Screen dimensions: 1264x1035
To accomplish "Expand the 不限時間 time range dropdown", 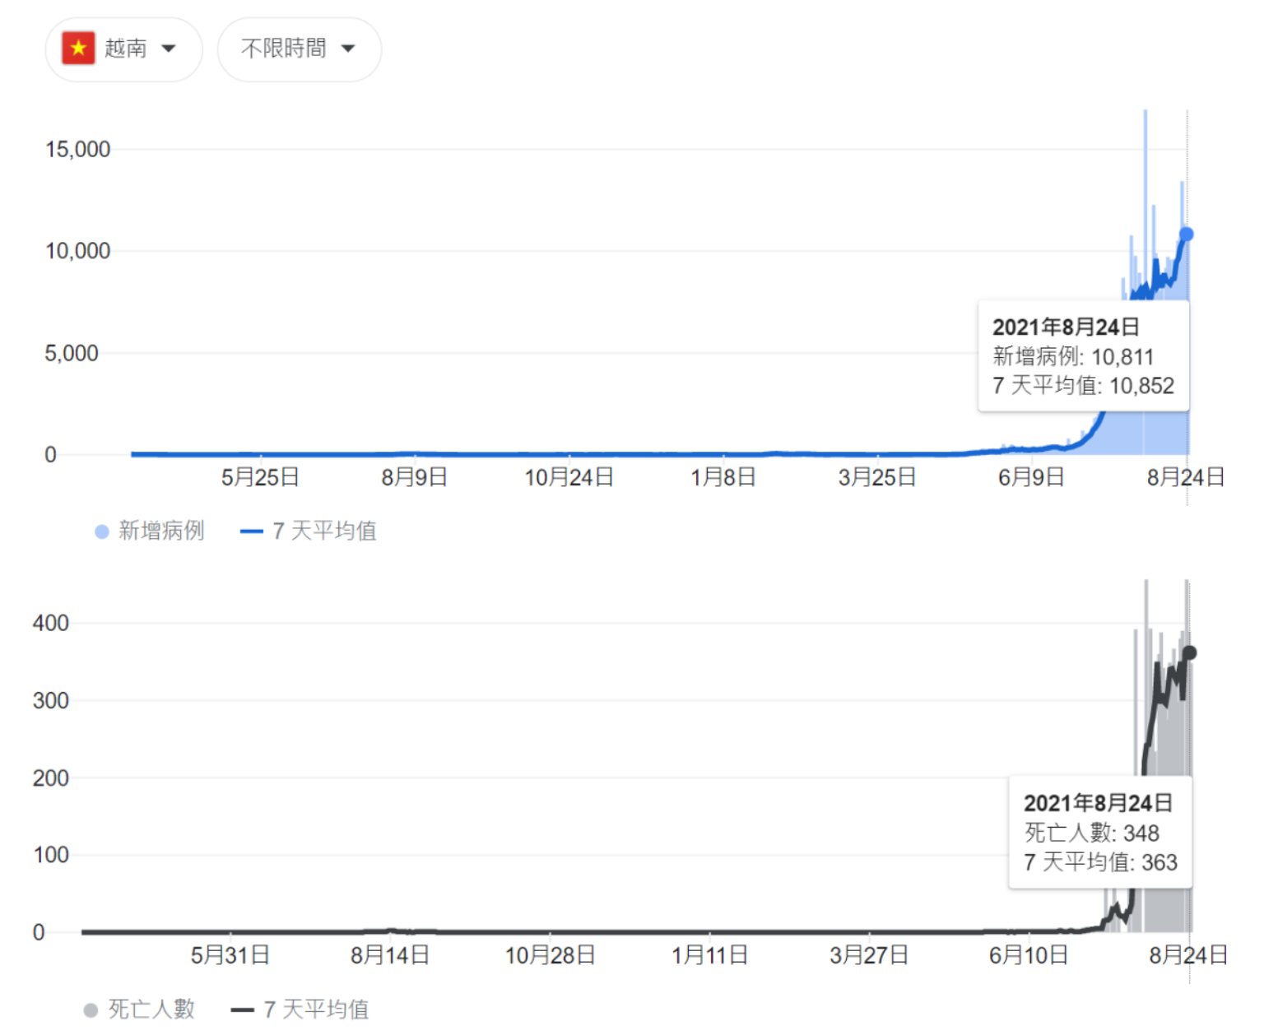I will point(299,49).
